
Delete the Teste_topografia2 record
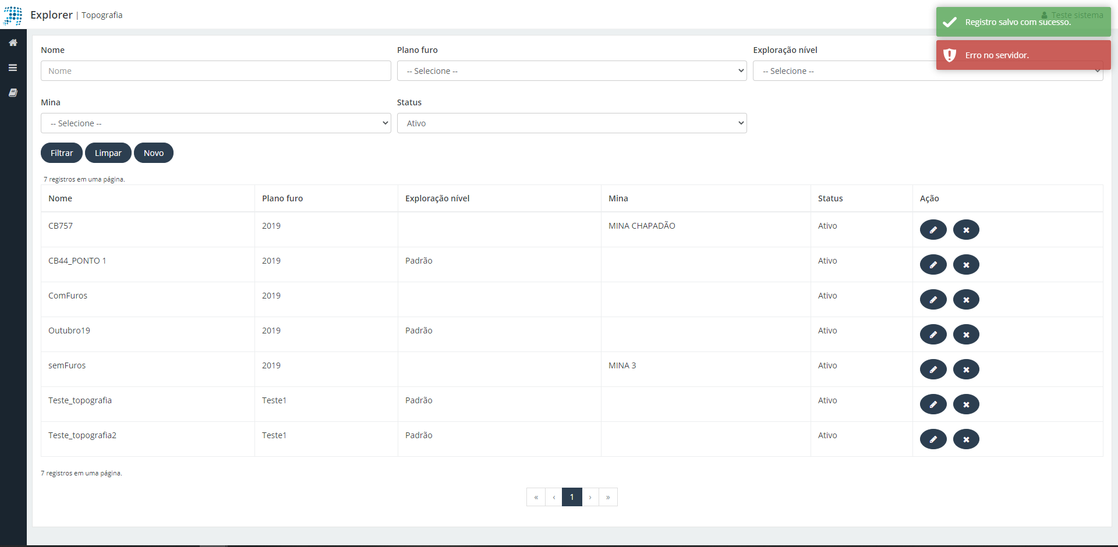tap(966, 439)
